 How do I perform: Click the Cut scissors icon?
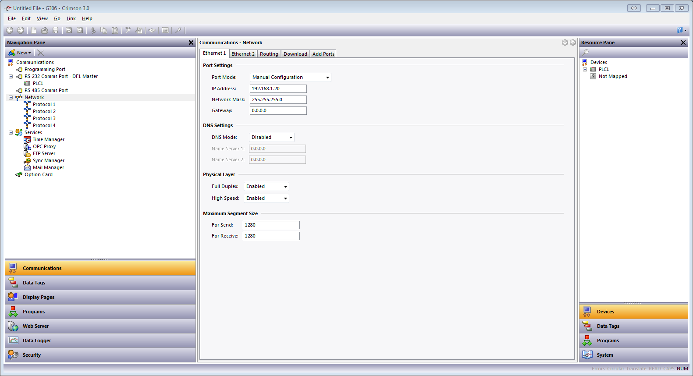coord(93,30)
